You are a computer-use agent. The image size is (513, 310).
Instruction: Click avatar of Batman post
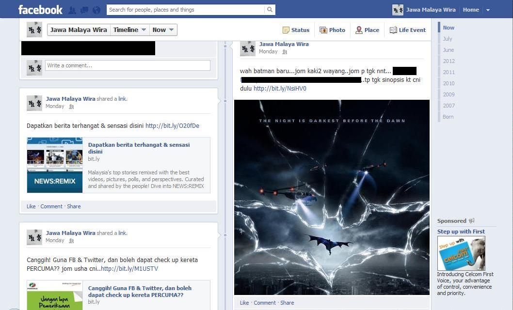[x=248, y=48]
